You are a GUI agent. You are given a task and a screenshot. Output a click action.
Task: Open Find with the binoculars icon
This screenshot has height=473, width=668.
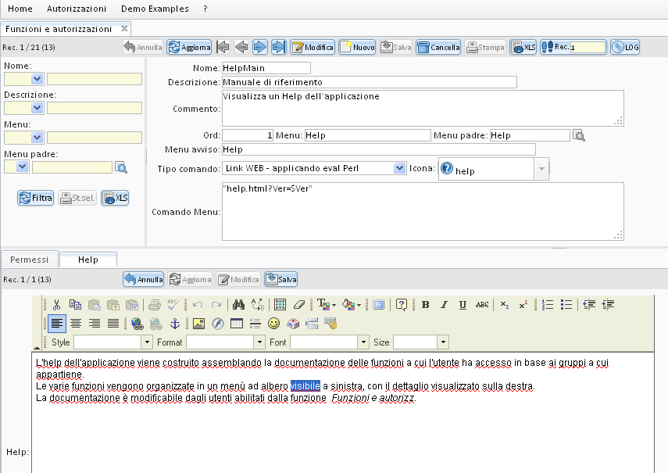[238, 305]
